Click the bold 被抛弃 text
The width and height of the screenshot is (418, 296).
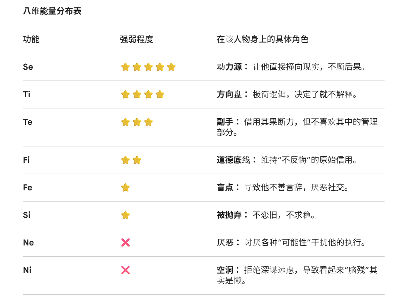point(229,215)
